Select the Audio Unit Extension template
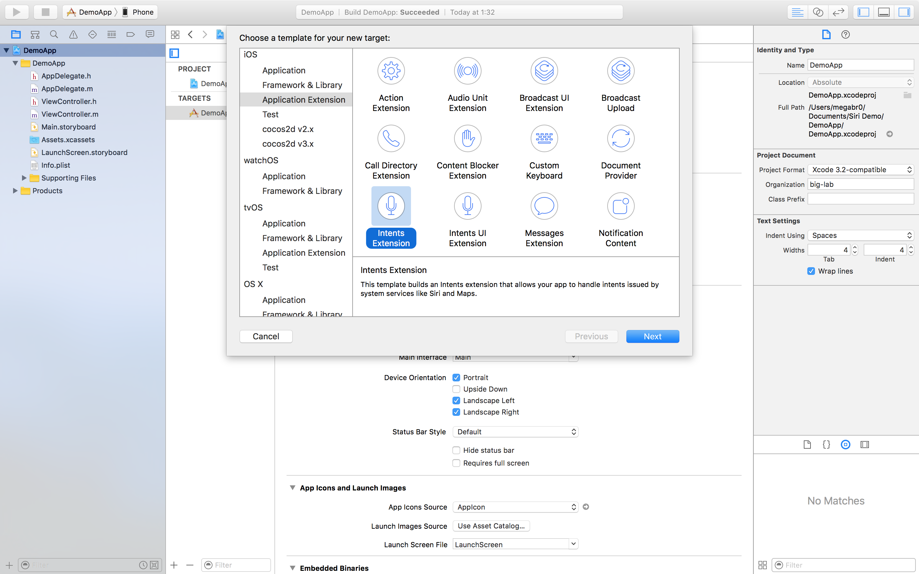The height and width of the screenshot is (574, 919). point(467,85)
